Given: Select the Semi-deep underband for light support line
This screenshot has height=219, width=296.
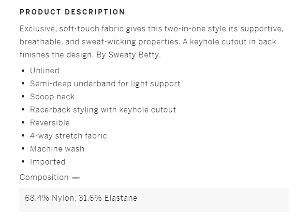Looking at the screenshot, I should pyautogui.click(x=105, y=84).
